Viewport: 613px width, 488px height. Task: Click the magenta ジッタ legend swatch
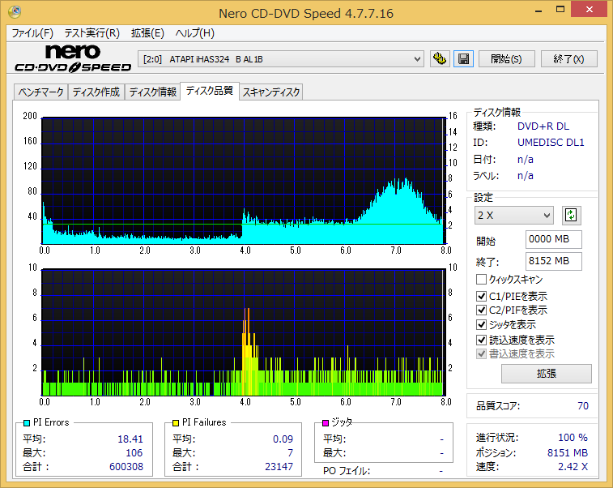click(x=326, y=422)
